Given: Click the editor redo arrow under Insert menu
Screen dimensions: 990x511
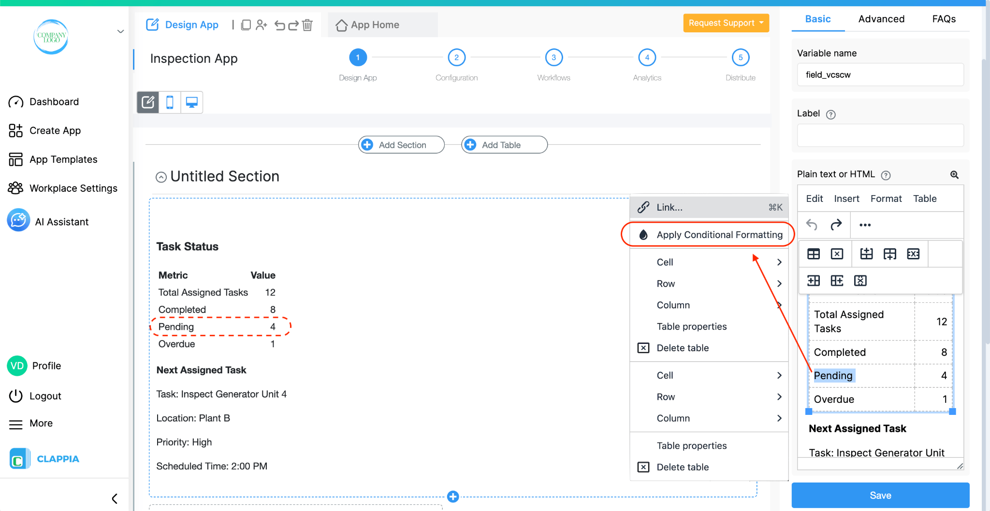Looking at the screenshot, I should (x=836, y=225).
